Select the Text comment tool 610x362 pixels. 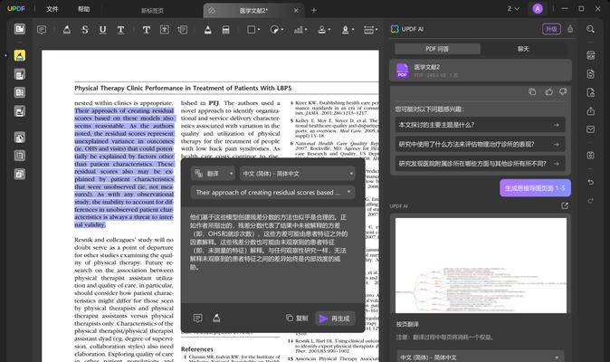147,30
